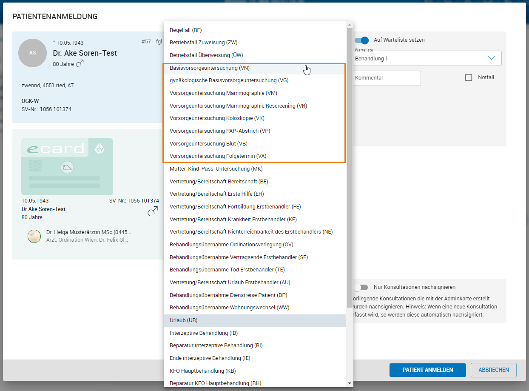
Task: Click the male gender symbol beside 80 Jahre
Action: 80,63
